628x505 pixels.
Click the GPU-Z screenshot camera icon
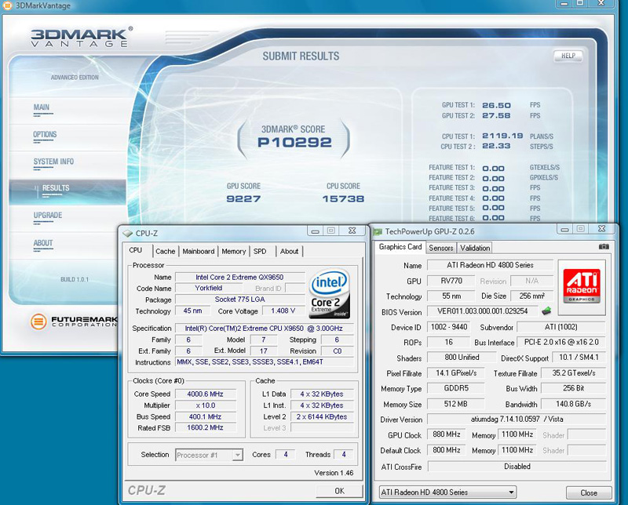pos(603,246)
